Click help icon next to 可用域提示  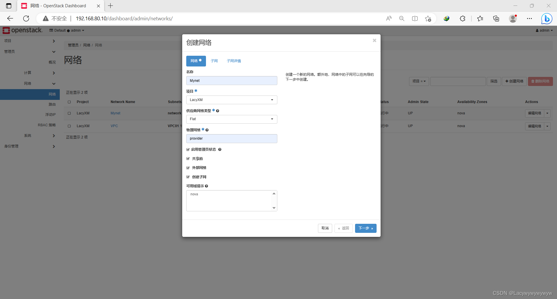point(206,186)
